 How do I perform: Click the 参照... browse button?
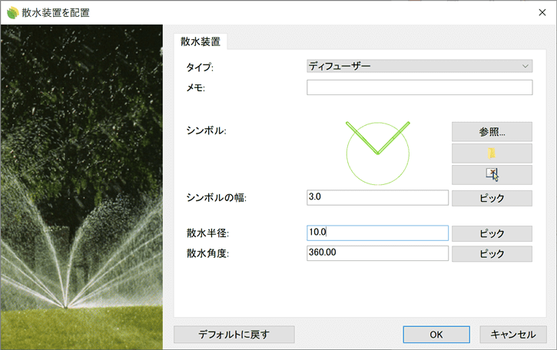(492, 132)
